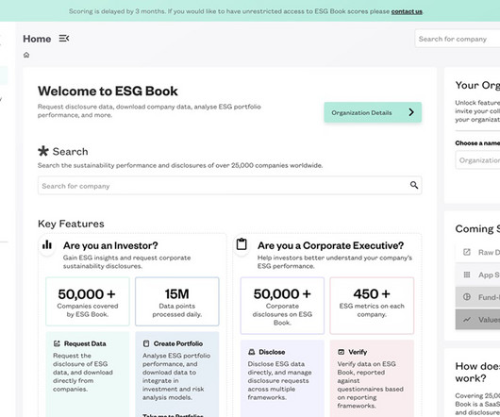Click the main Search for company input
The image size is (500, 417).
(229, 186)
